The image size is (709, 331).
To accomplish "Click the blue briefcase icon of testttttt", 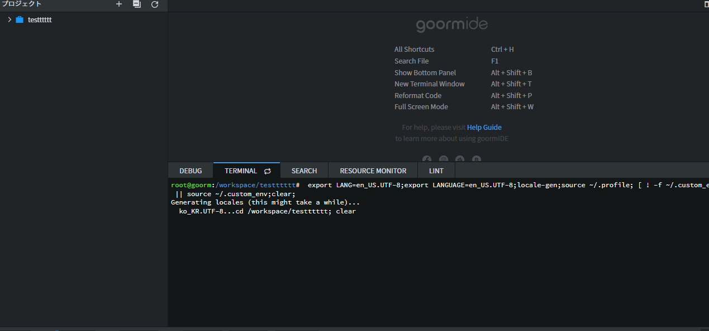I will (x=20, y=20).
